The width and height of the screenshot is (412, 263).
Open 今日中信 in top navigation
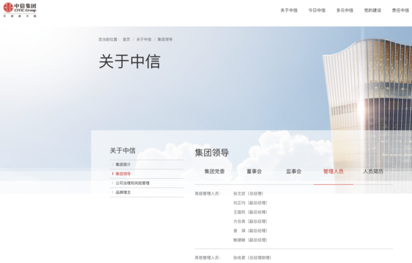[316, 10]
